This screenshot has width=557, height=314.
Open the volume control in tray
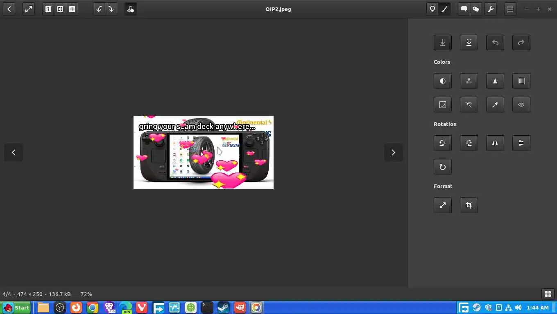(519, 307)
